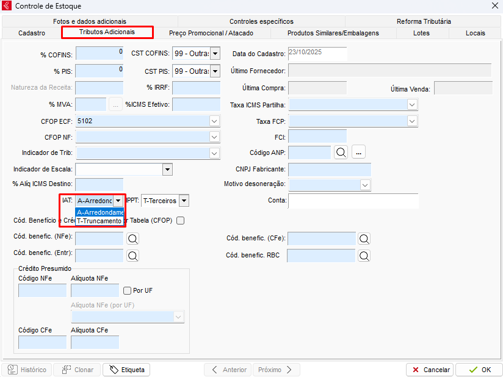This screenshot has width=503, height=377.
Task: Click the ellipsis button next to % MVA
Action: coord(116,104)
